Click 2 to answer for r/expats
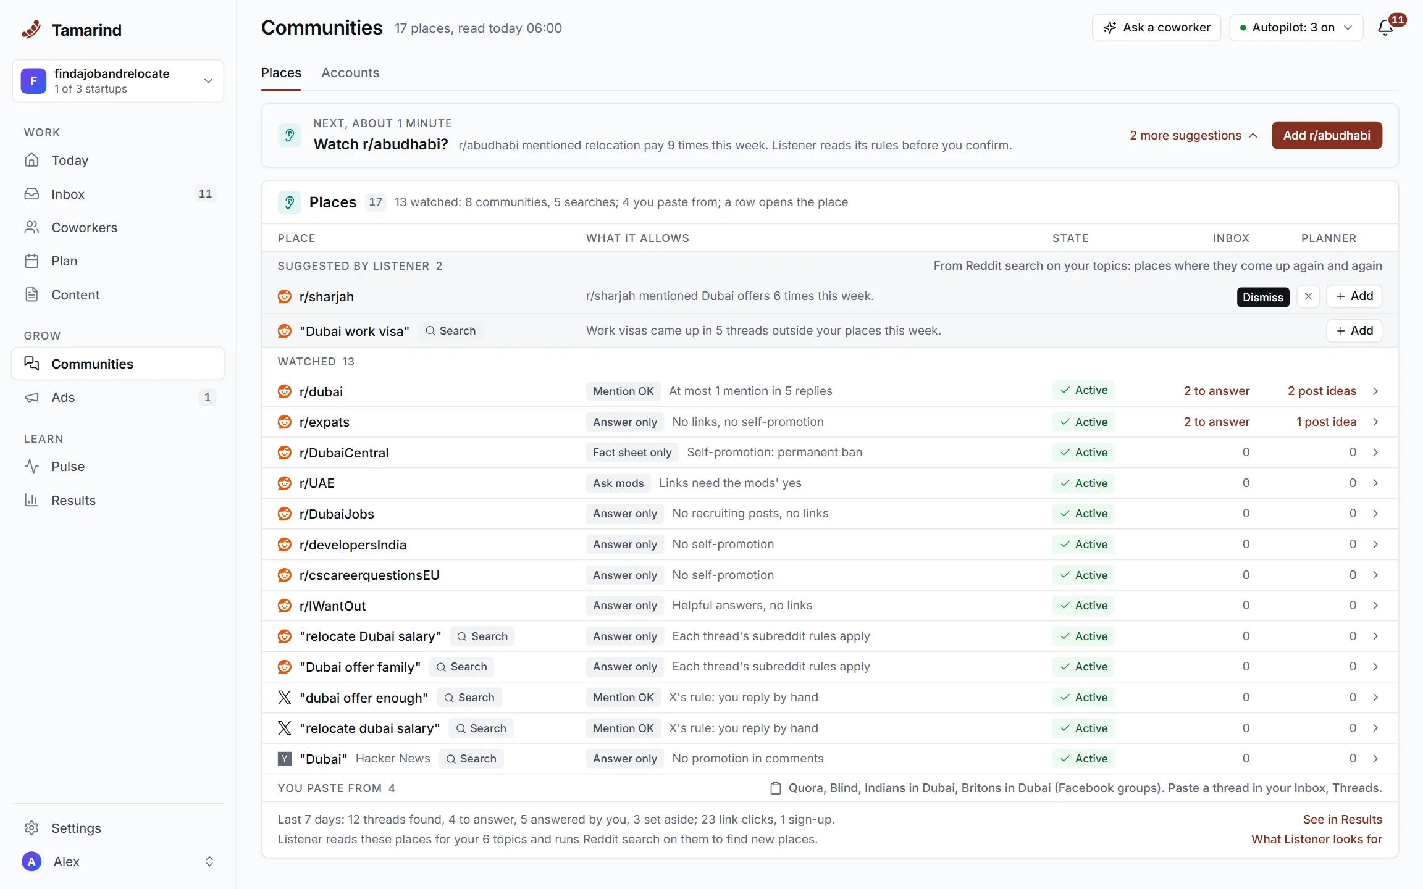The height and width of the screenshot is (889, 1423). pos(1216,422)
